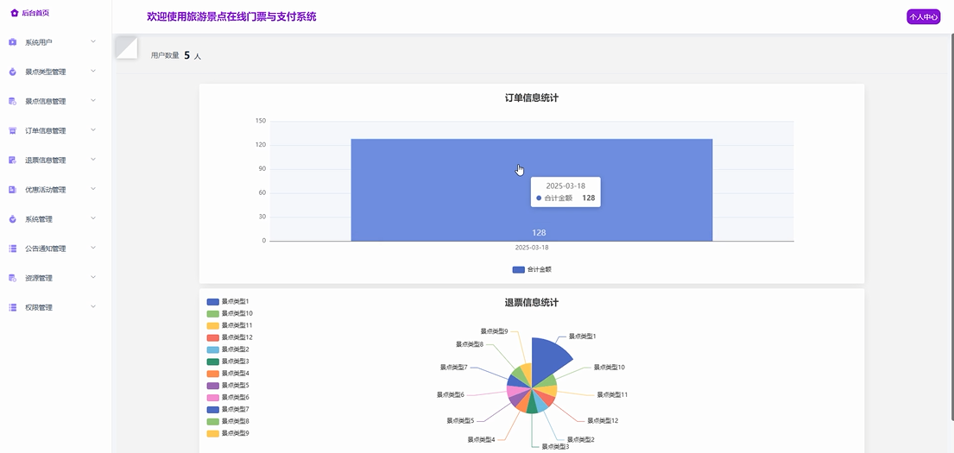The width and height of the screenshot is (954, 453).
Task: Toggle 景点类型3 in the pie legend
Action: [228, 362]
